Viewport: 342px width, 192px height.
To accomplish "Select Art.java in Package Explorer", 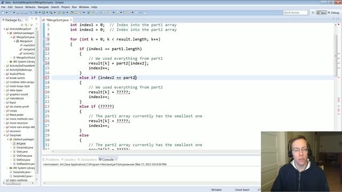I will (21, 143).
